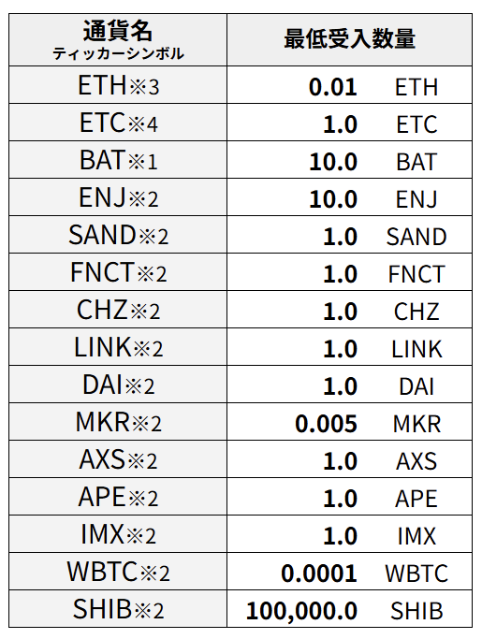
Task: Select the IMX※2 row label
Action: (x=118, y=534)
